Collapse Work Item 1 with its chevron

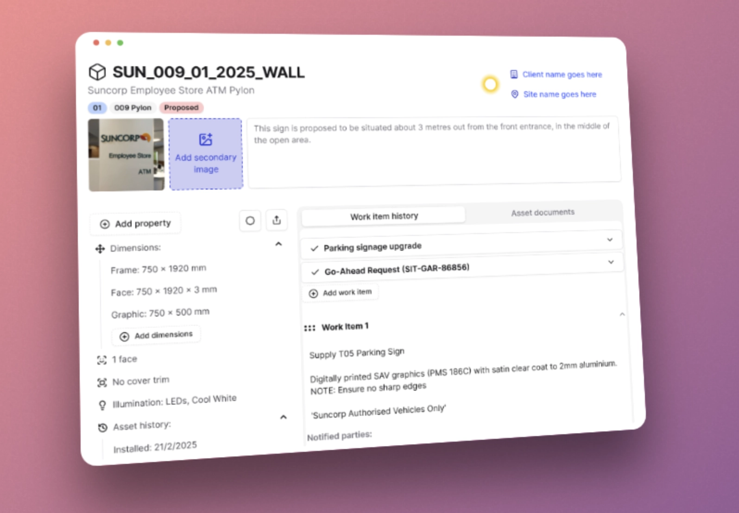pos(622,314)
